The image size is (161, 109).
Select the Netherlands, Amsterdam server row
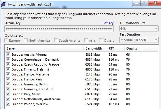pyautogui.click(x=82, y=99)
